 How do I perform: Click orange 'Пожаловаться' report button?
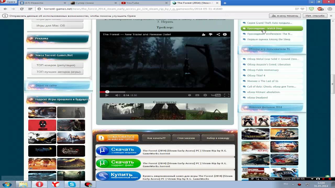[117, 138]
